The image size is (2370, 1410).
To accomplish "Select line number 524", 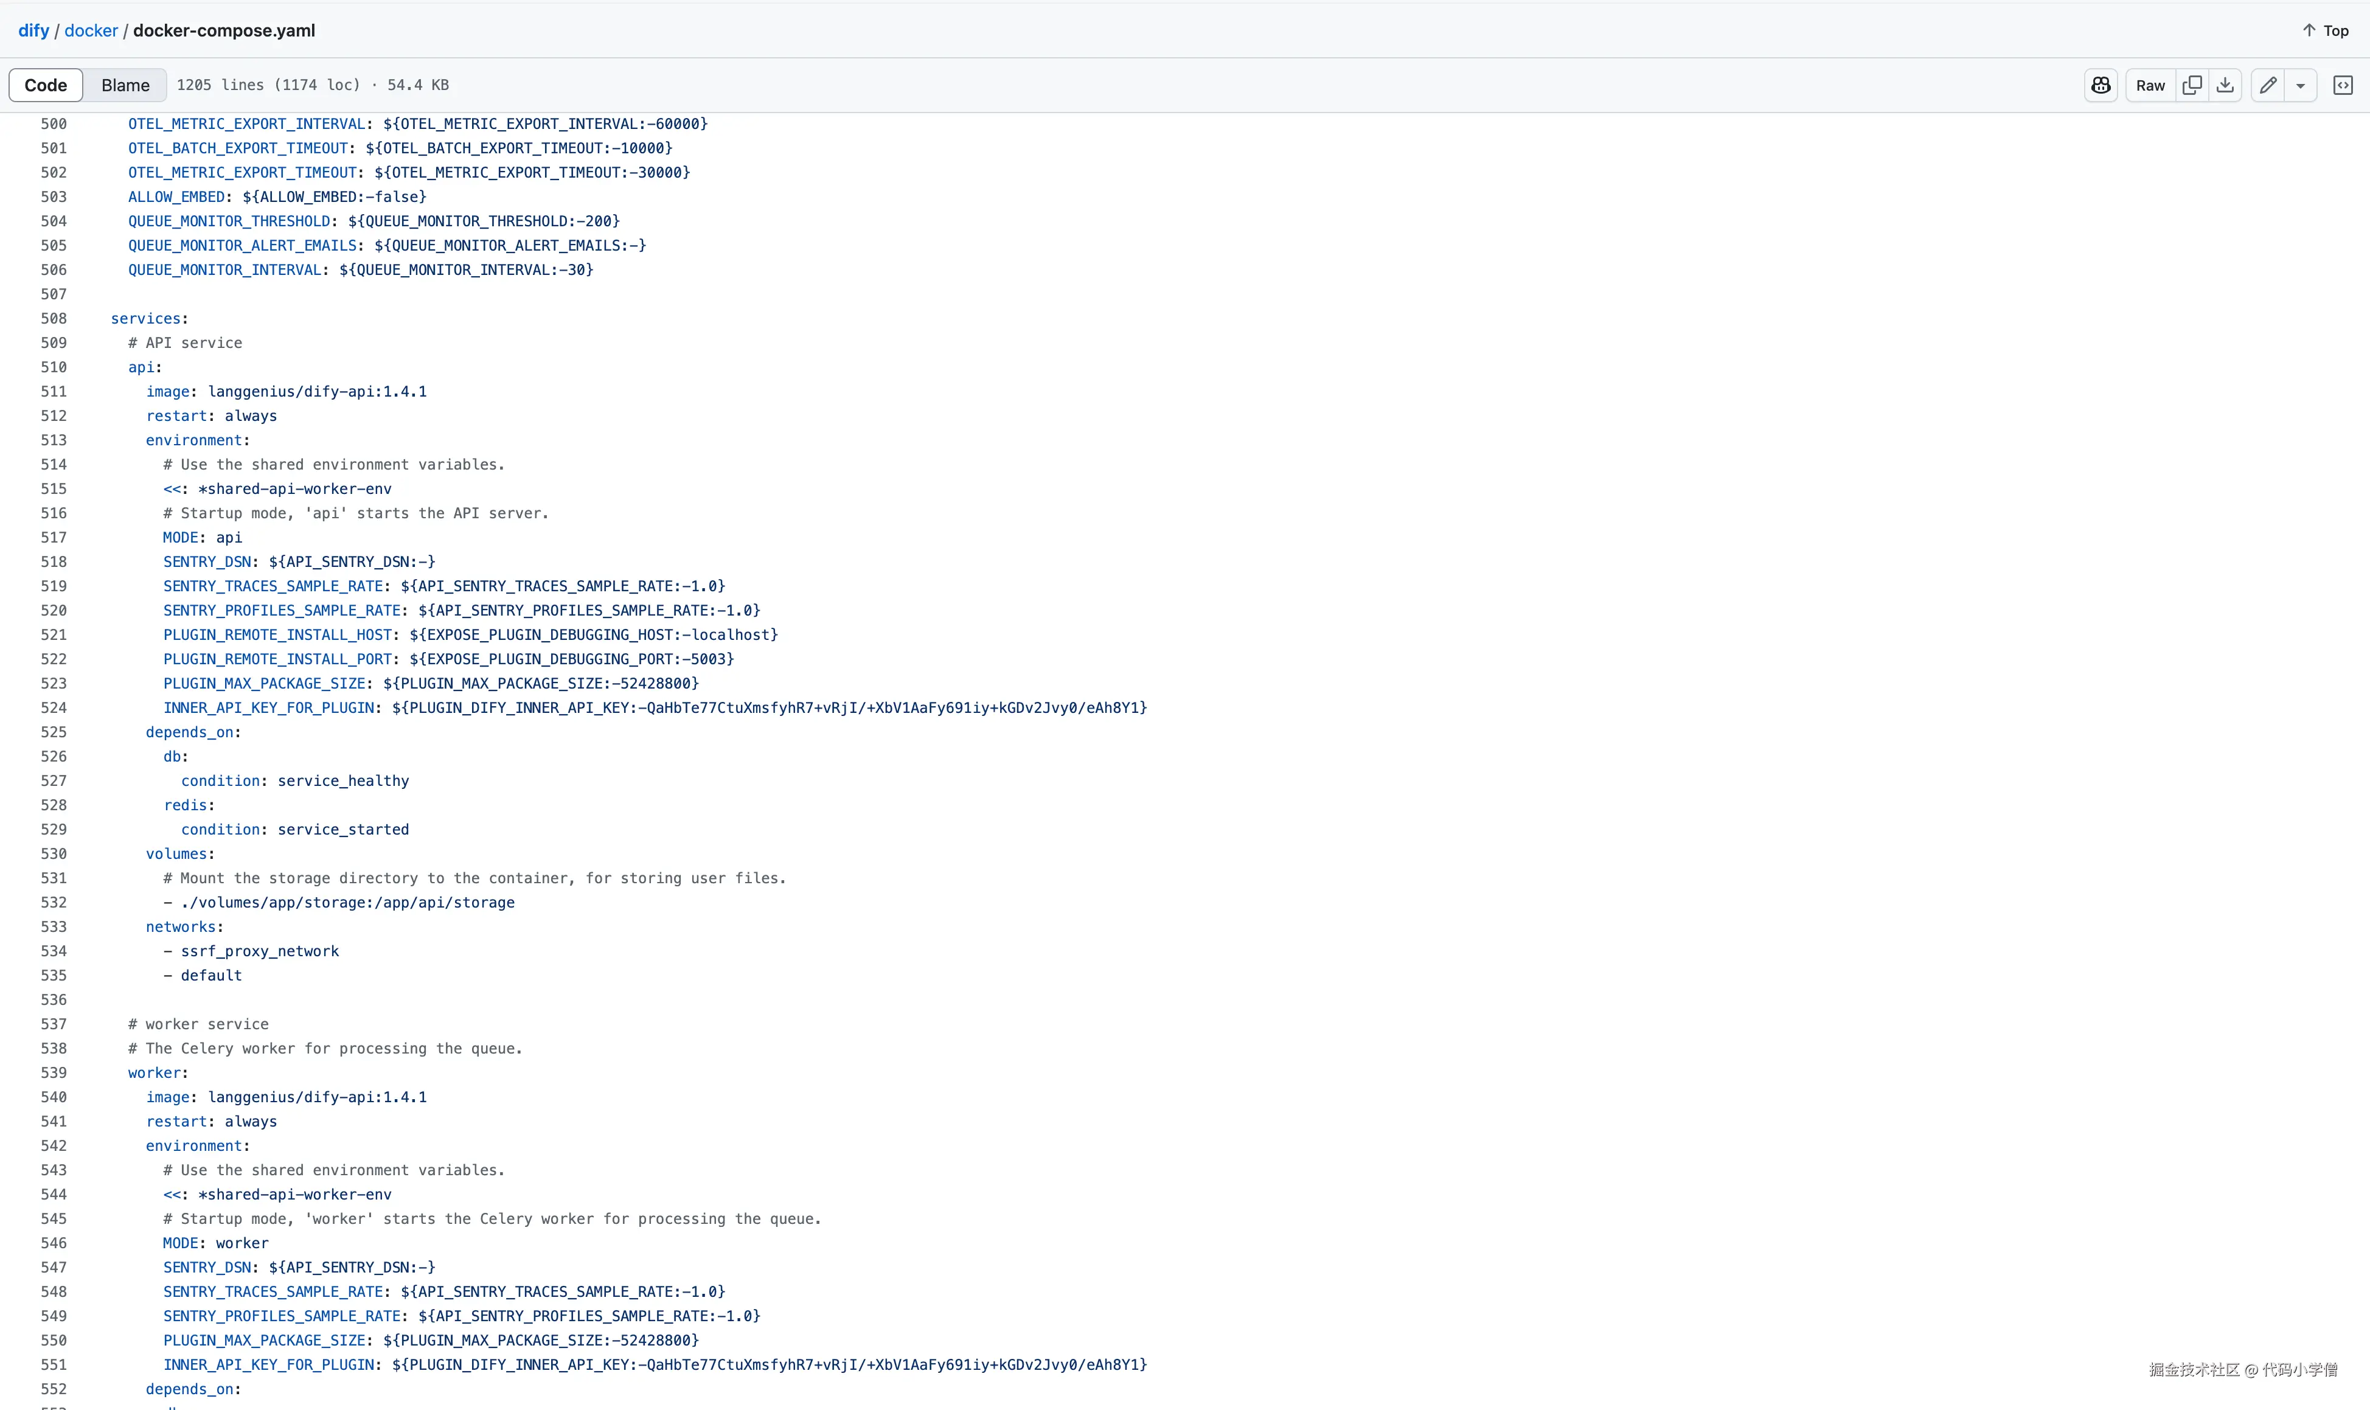I will 54,708.
